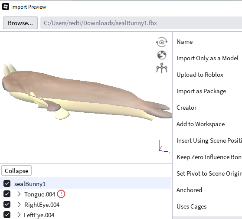Viewport: 242px width, 219px height.
Task: Reset the preview camera view
Action: pyautogui.click(x=162, y=42)
